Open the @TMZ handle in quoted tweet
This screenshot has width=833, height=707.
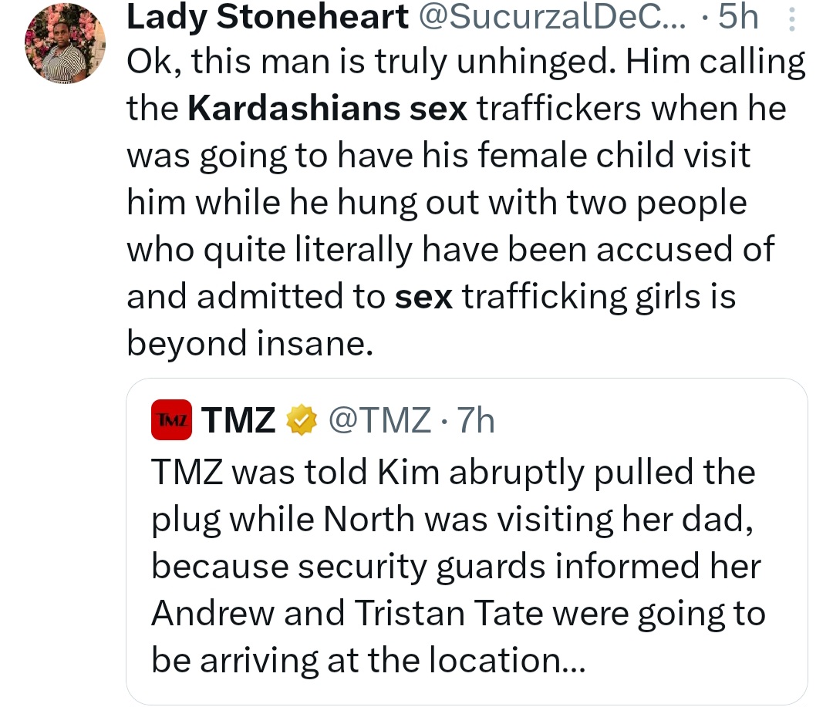pos(379,420)
